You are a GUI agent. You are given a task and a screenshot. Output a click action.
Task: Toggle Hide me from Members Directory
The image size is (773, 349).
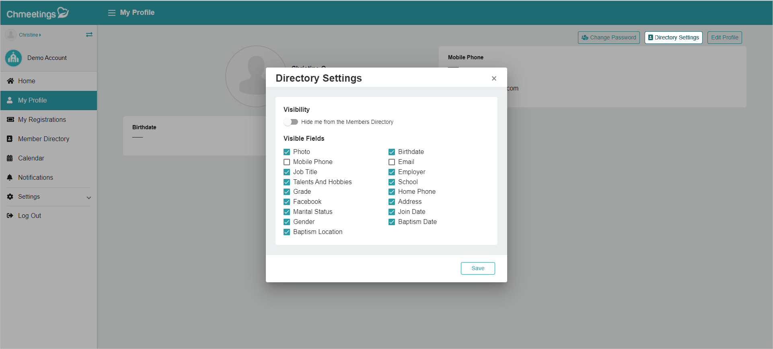[291, 122]
